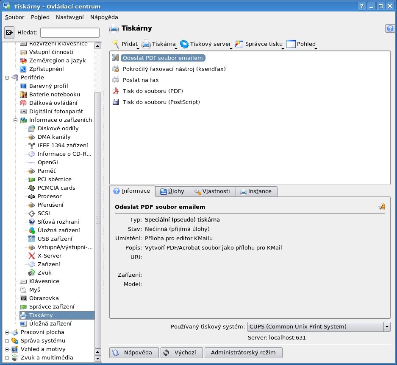Collapse the Periférie tree branch
This screenshot has height=365, width=397.
click(x=7, y=78)
